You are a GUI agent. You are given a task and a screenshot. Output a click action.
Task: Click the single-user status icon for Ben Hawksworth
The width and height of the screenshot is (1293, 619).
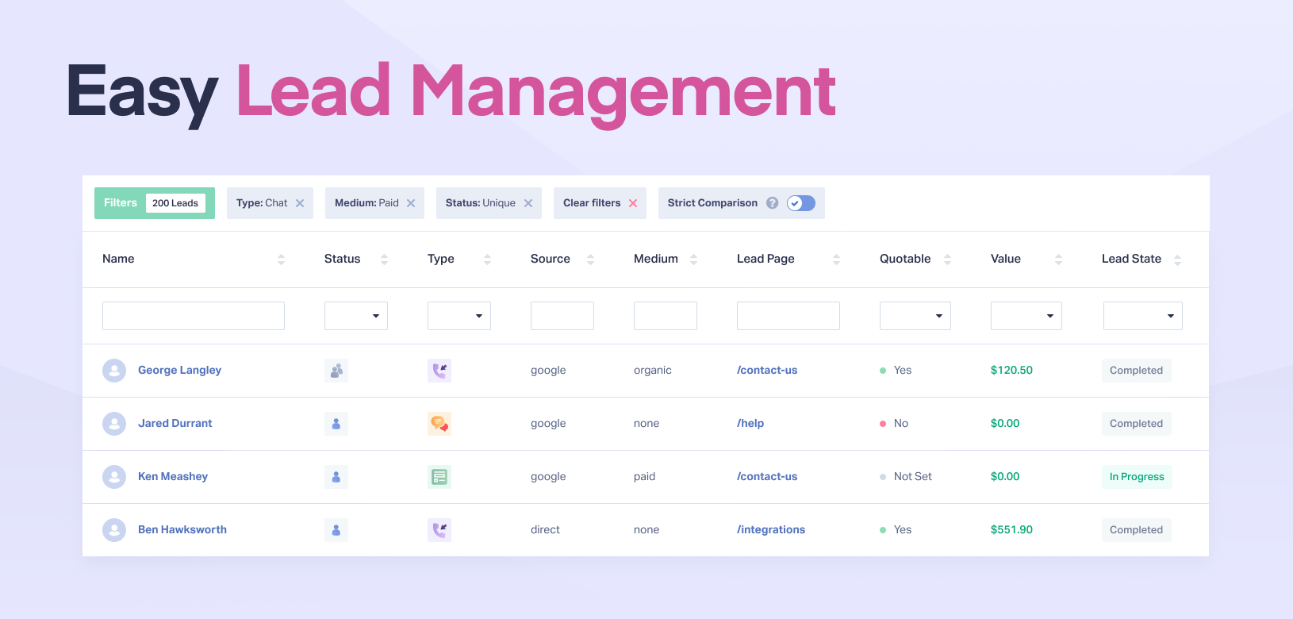click(x=336, y=530)
